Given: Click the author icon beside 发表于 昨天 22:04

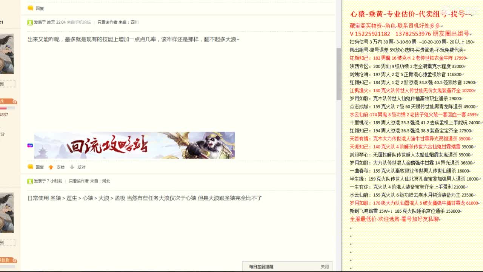Looking at the screenshot, I should pos(30,23).
